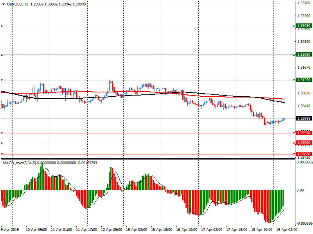The width and height of the screenshot is (313, 234).
Task: Click the red 1.29200 price level tag
Action: (x=304, y=143)
